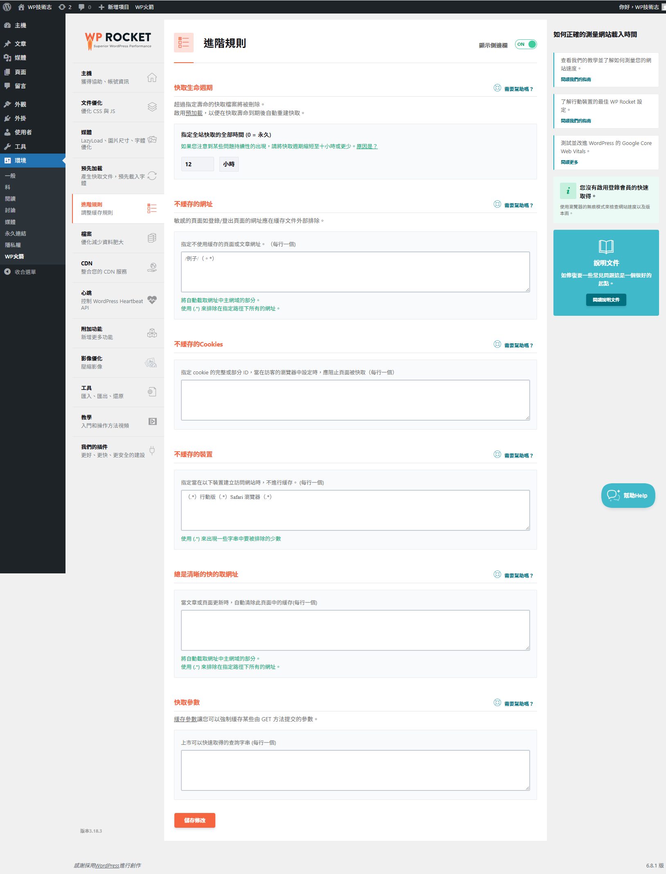Viewport: 666px width, 874px height.
Task: Click the database icon beside 檔案
Action: [x=152, y=238]
